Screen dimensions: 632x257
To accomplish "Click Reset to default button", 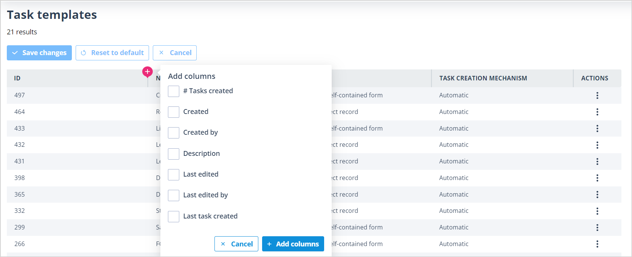I will pyautogui.click(x=112, y=53).
